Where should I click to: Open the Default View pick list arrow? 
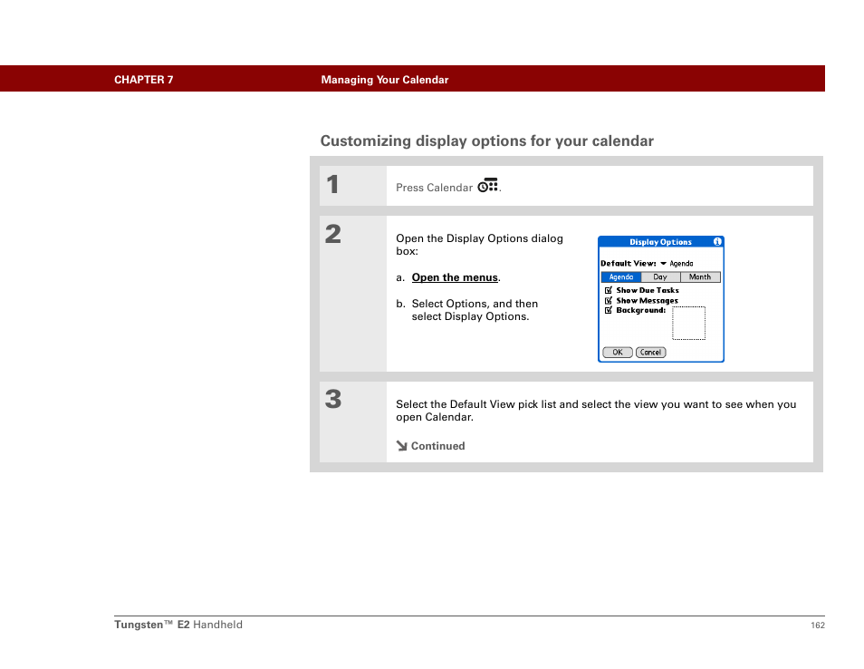coord(663,264)
